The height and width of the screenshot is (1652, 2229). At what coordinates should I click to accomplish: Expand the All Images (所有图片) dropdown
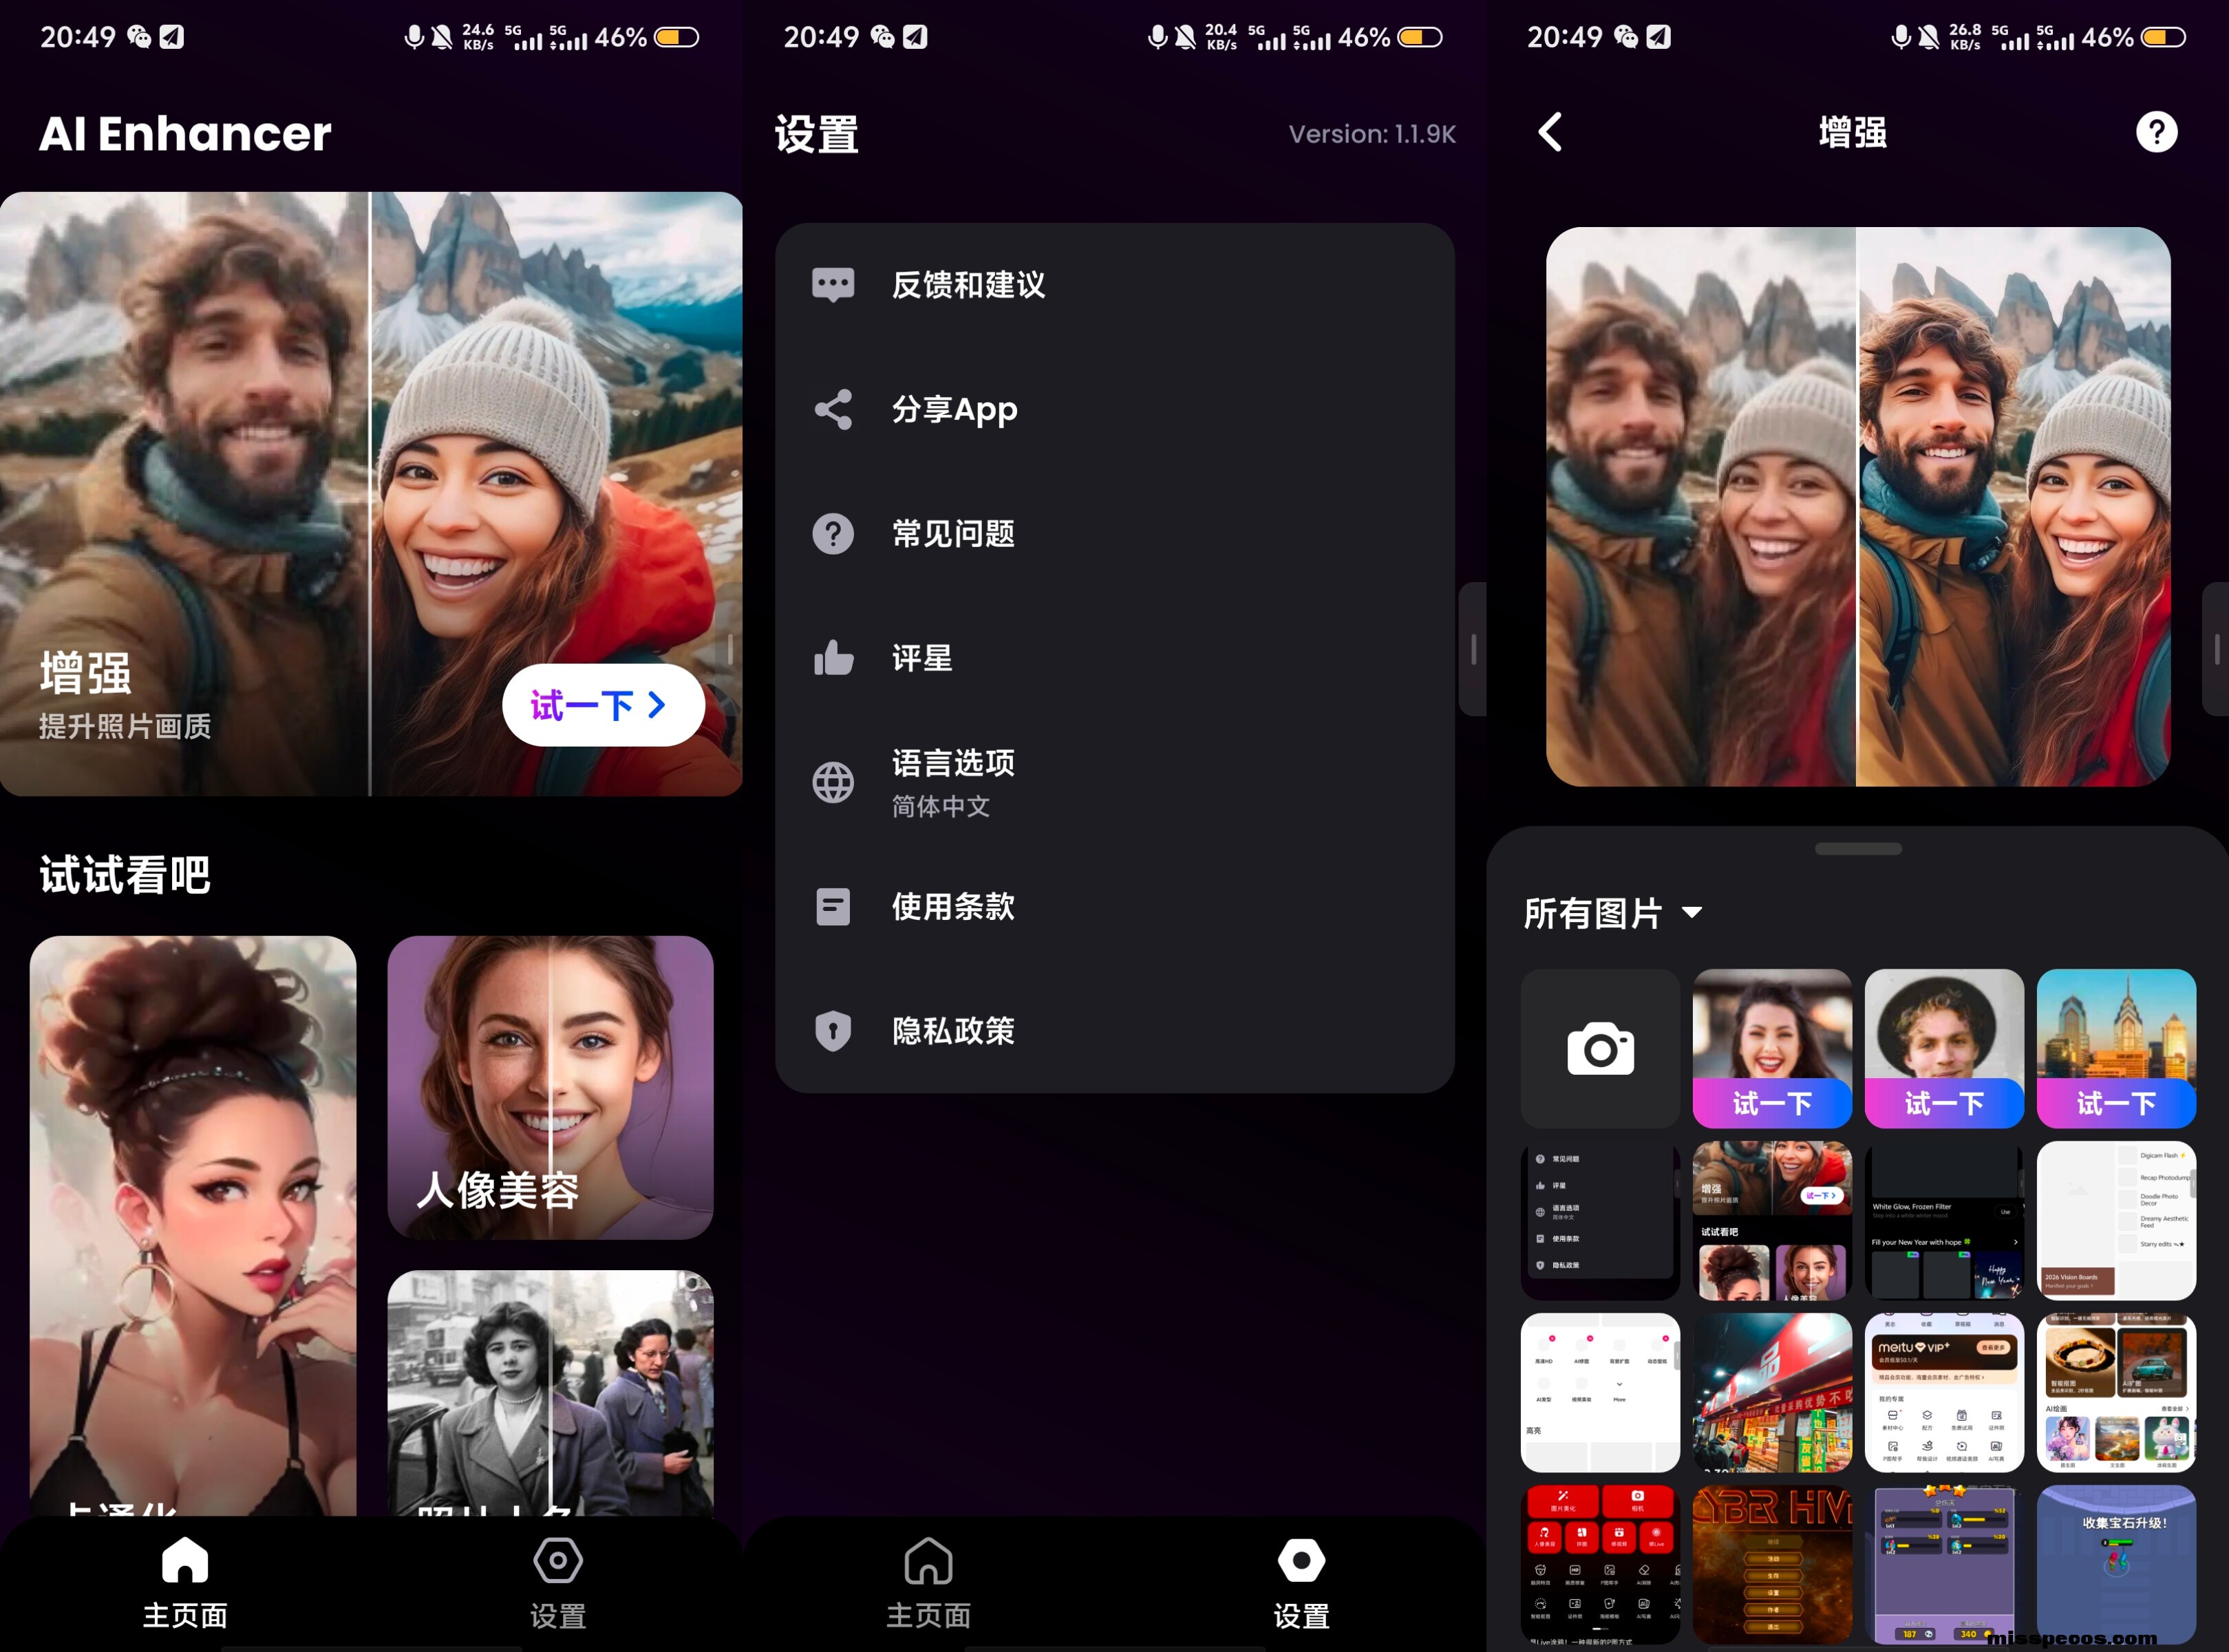click(x=1612, y=913)
